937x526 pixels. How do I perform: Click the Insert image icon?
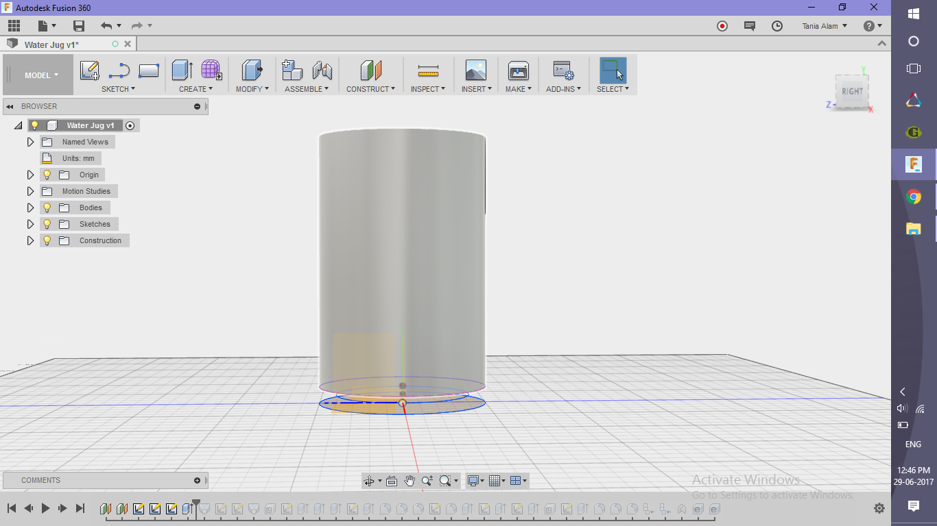(475, 71)
